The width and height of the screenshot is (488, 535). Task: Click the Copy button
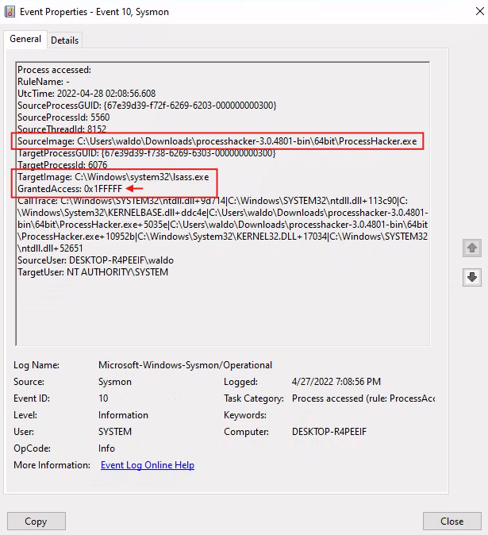[37, 521]
